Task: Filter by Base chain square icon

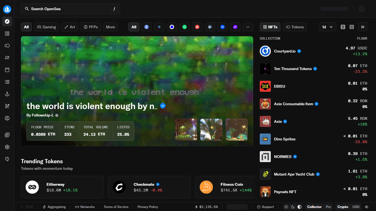Action: [x=172, y=27]
